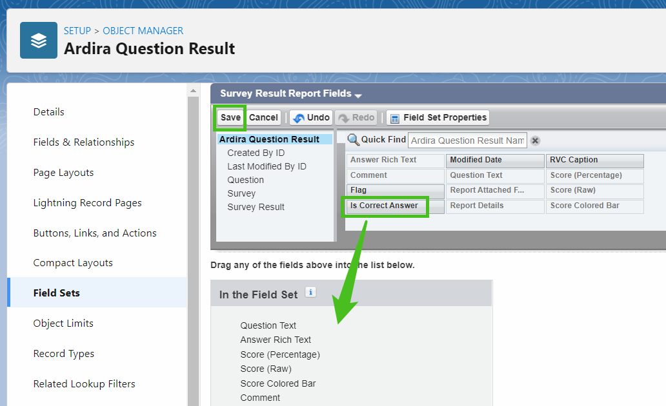This screenshot has width=666, height=406.
Task: Select Fields & Relationships in the sidebar
Action: pos(83,142)
